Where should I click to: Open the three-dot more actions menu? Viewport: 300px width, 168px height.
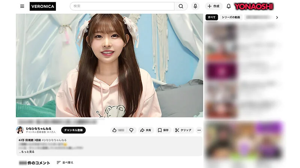click(x=199, y=130)
